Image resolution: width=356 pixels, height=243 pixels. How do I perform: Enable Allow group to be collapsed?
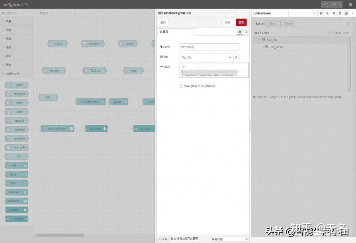181,86
